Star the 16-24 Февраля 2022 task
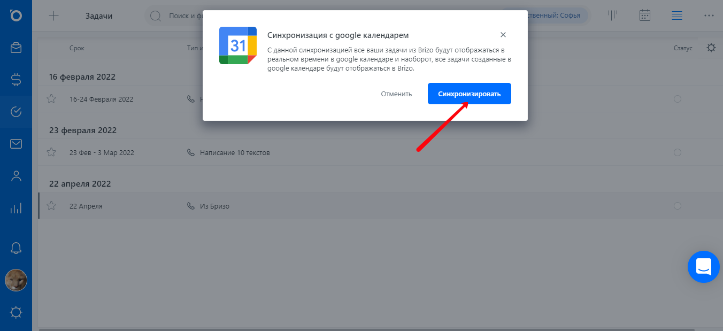 pos(51,98)
